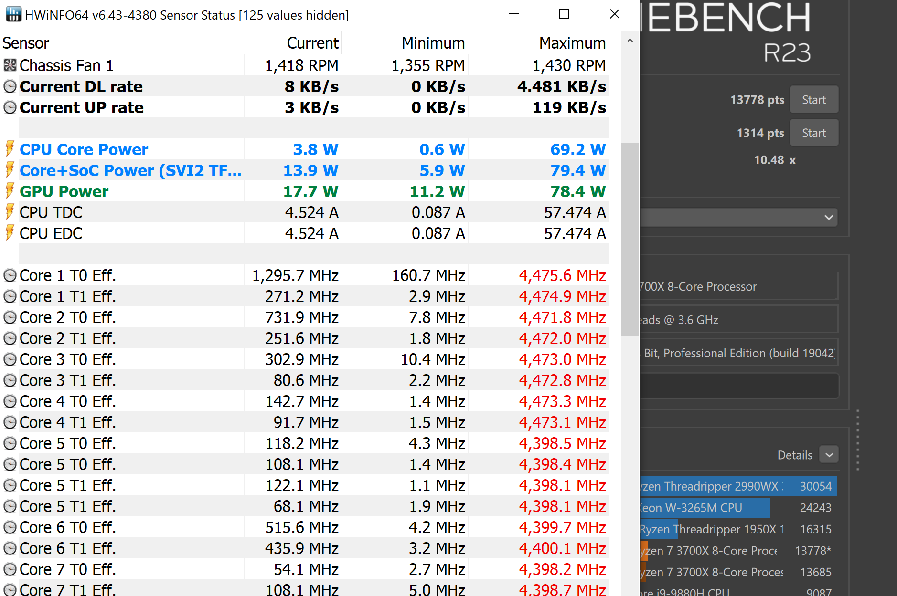This screenshot has width=897, height=596.
Task: Click the lightning icon beside CPU EDC
Action: (10, 233)
